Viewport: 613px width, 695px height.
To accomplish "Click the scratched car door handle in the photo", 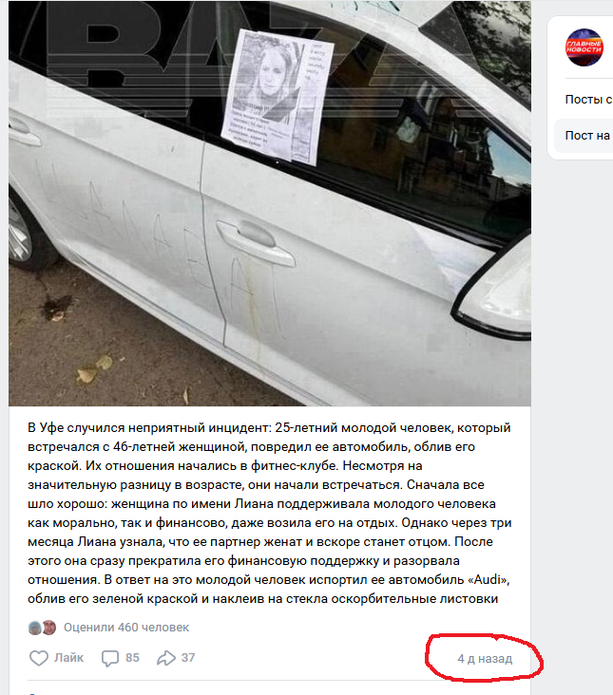I will [256, 243].
